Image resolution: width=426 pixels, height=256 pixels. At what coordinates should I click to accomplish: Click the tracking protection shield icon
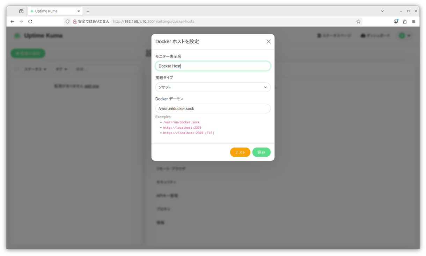[68, 22]
